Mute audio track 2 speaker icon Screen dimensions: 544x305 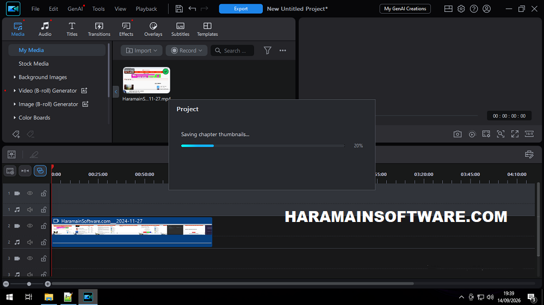[30, 242]
